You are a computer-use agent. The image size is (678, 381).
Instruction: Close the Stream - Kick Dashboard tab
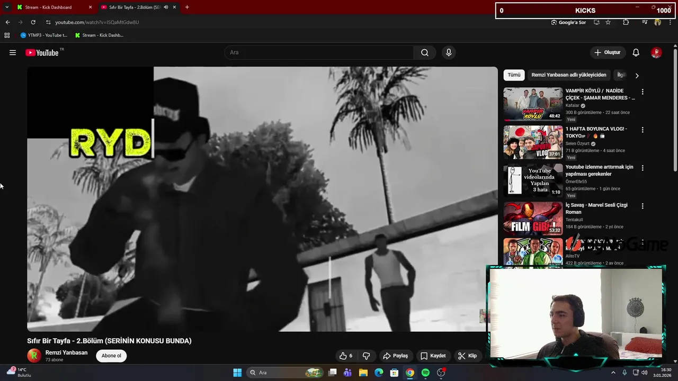(90, 7)
